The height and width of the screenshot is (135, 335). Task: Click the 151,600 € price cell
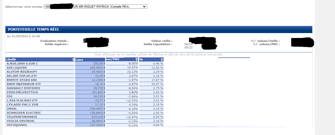coord(90,92)
